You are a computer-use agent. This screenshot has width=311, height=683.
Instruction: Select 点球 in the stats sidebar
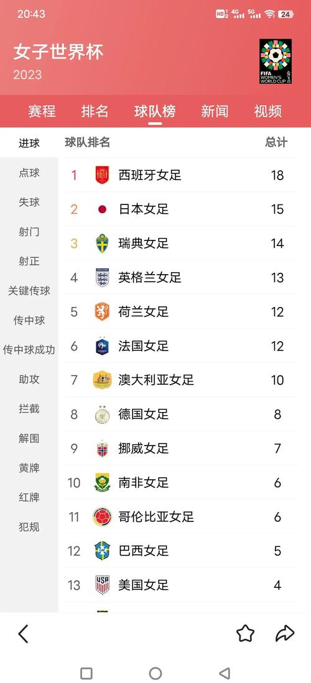(x=29, y=173)
